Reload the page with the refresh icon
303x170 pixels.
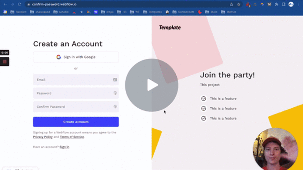tap(20, 4)
